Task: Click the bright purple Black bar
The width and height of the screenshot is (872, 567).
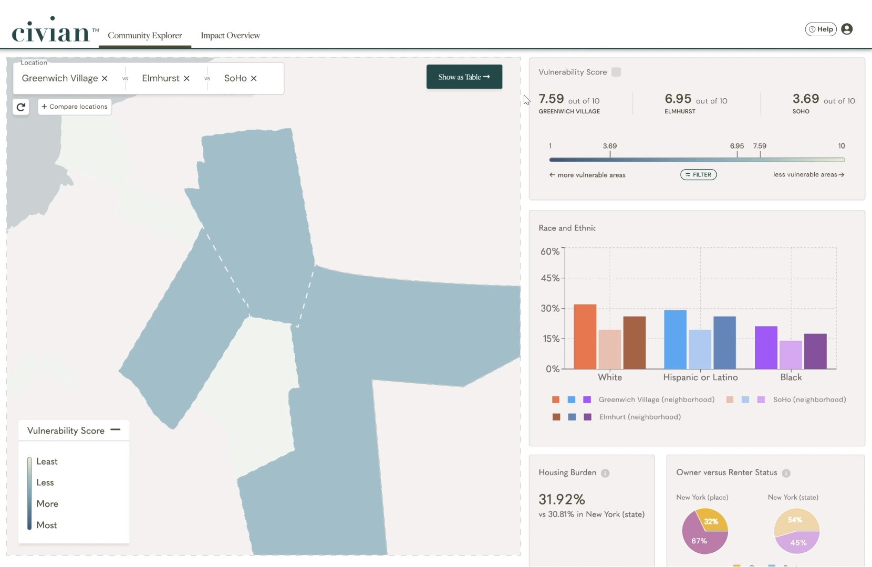Action: coord(766,348)
